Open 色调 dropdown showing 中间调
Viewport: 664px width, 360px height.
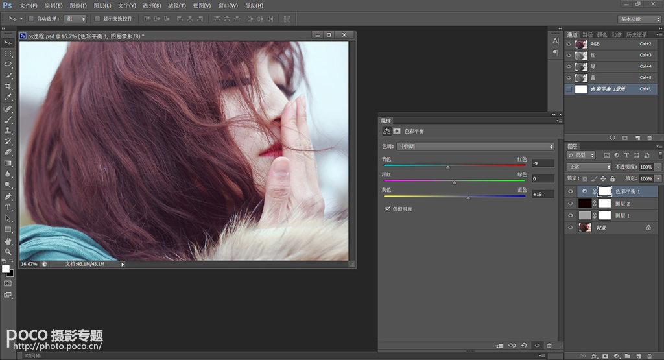475,146
